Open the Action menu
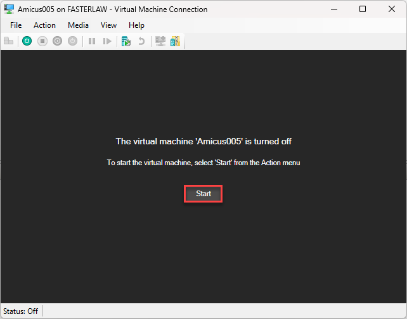 pos(44,25)
